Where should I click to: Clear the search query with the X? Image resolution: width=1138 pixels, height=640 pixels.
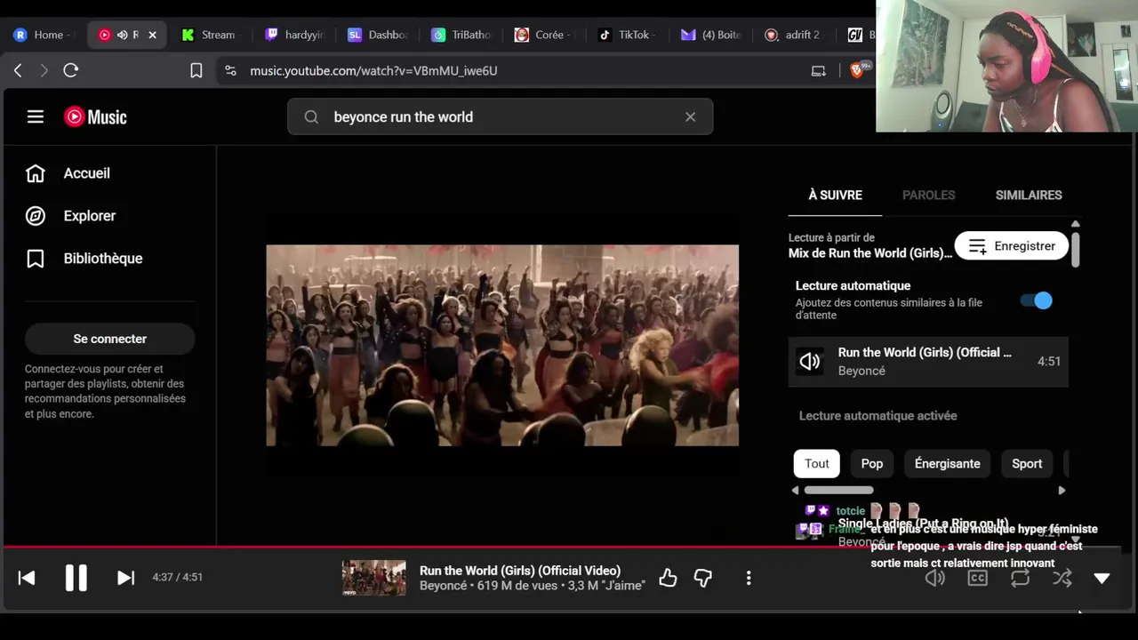click(690, 116)
